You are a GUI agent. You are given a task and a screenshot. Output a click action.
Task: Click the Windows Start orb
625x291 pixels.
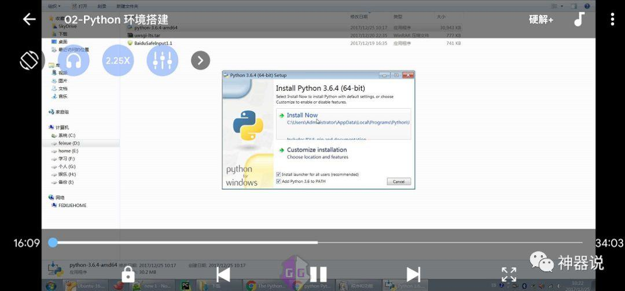click(51, 285)
